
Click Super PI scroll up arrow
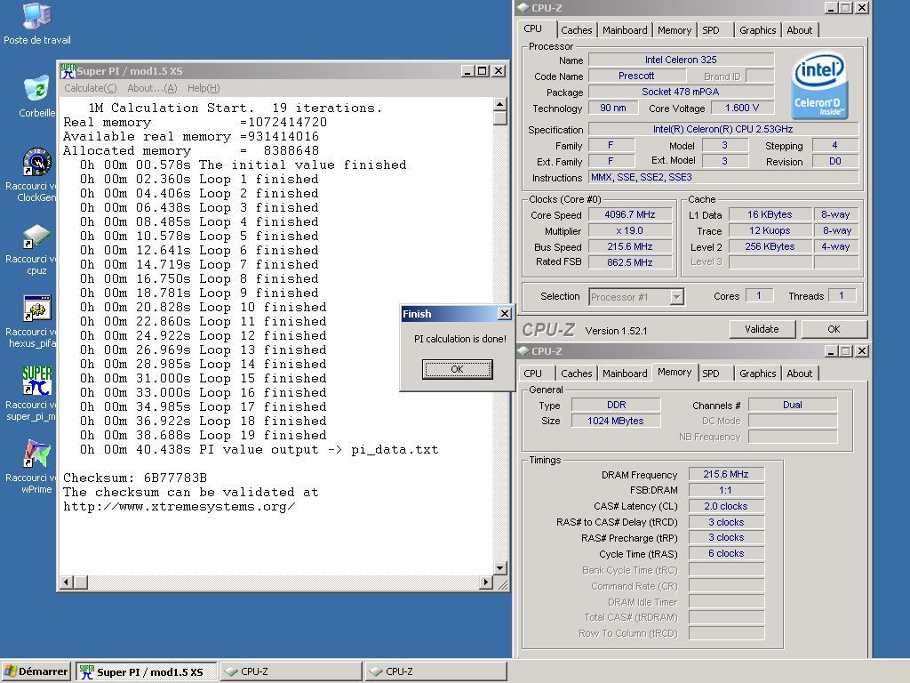coord(499,105)
